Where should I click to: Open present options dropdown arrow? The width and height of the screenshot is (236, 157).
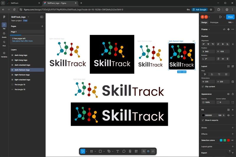224,17
